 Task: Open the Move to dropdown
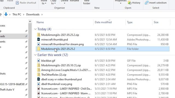[x=44, y=2]
